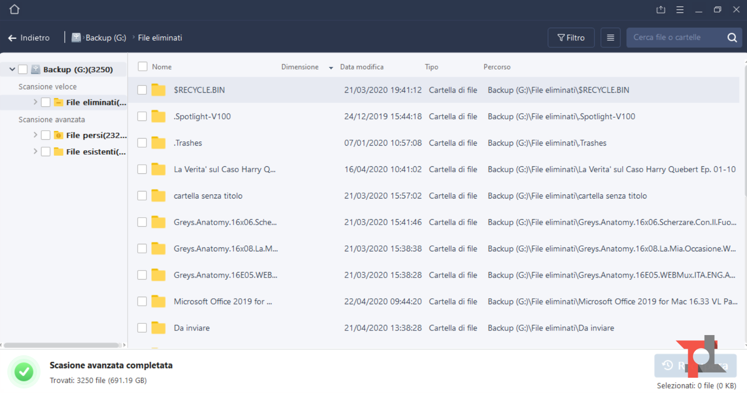
Task: Click the $RECYCLE.BIN folder icon
Action: pos(158,90)
